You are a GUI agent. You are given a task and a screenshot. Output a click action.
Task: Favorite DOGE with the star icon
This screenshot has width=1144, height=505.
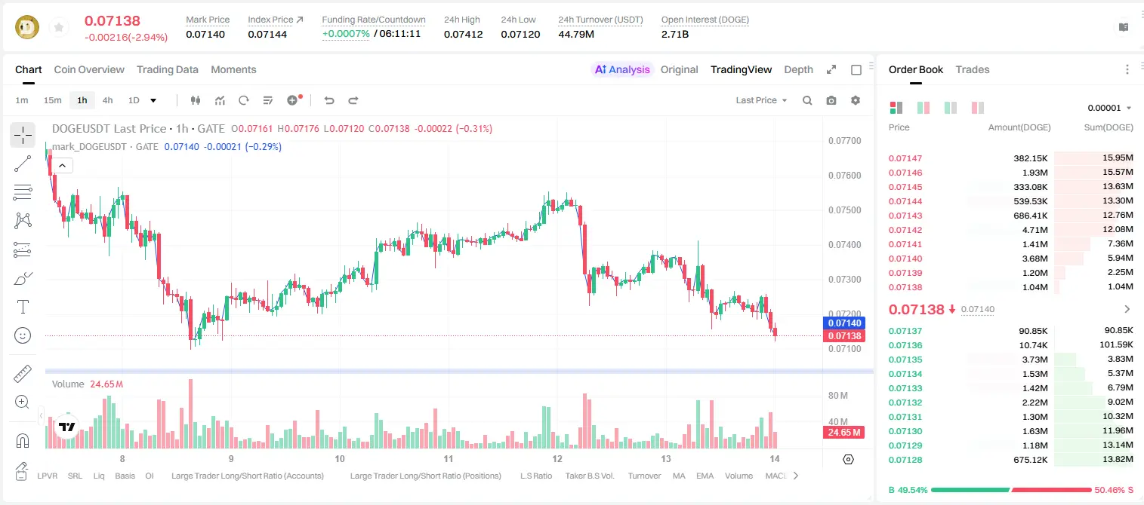[59, 28]
